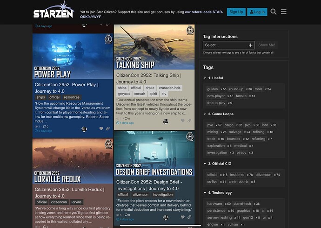Open the hamburger menu icon
Image resolution: width=321 pixels, height=228 pixels.
[x=283, y=12]
